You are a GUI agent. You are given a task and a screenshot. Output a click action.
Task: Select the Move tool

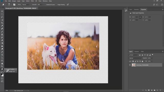tap(2, 11)
